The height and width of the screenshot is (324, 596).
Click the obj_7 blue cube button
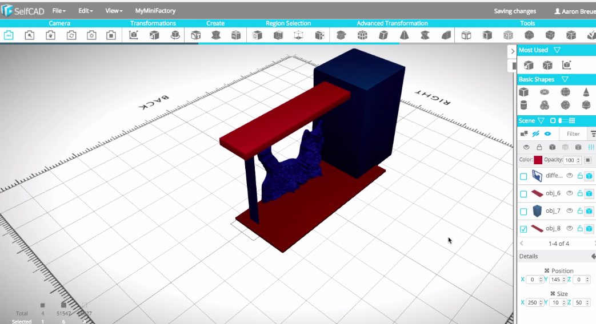point(589,211)
